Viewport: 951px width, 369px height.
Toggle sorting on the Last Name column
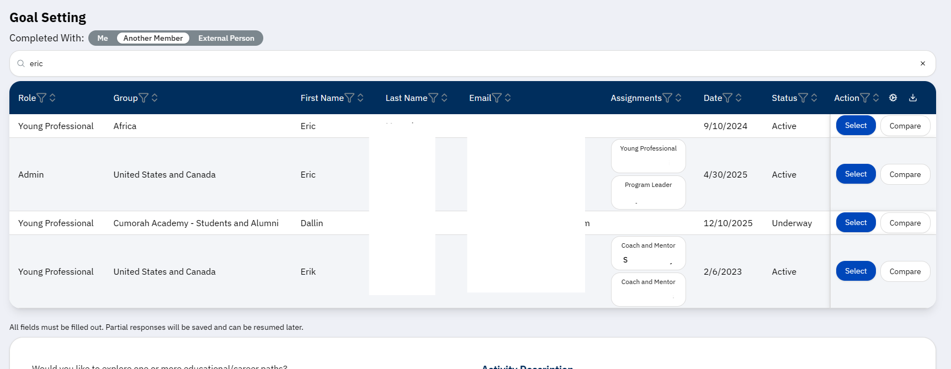pyautogui.click(x=444, y=98)
